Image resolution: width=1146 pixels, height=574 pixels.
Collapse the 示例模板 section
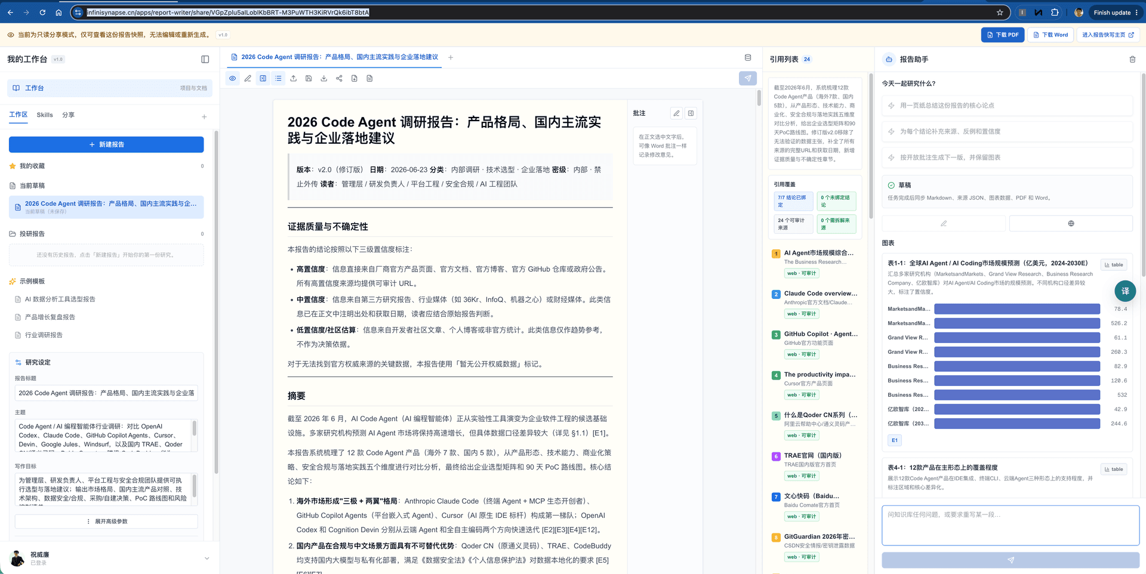106,281
